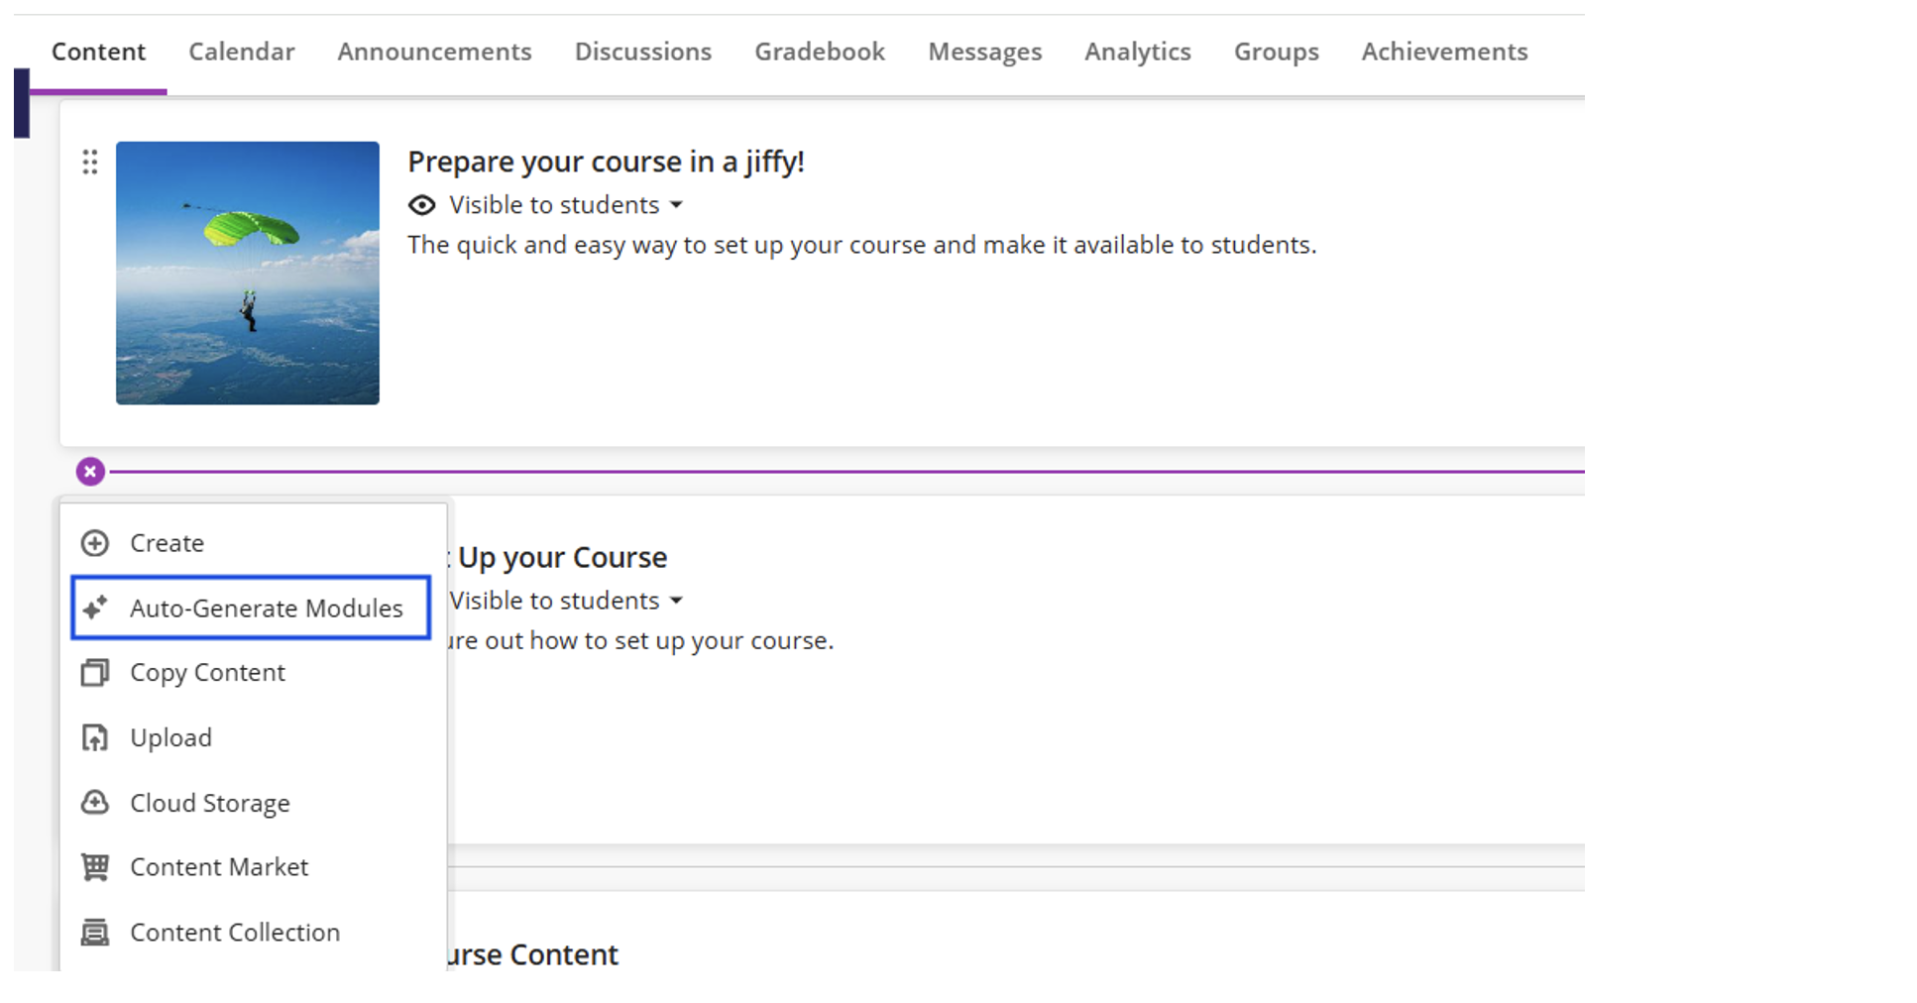This screenshot has height=1003, width=1917.
Task: Click the Content Collection icon
Action: pos(94,933)
